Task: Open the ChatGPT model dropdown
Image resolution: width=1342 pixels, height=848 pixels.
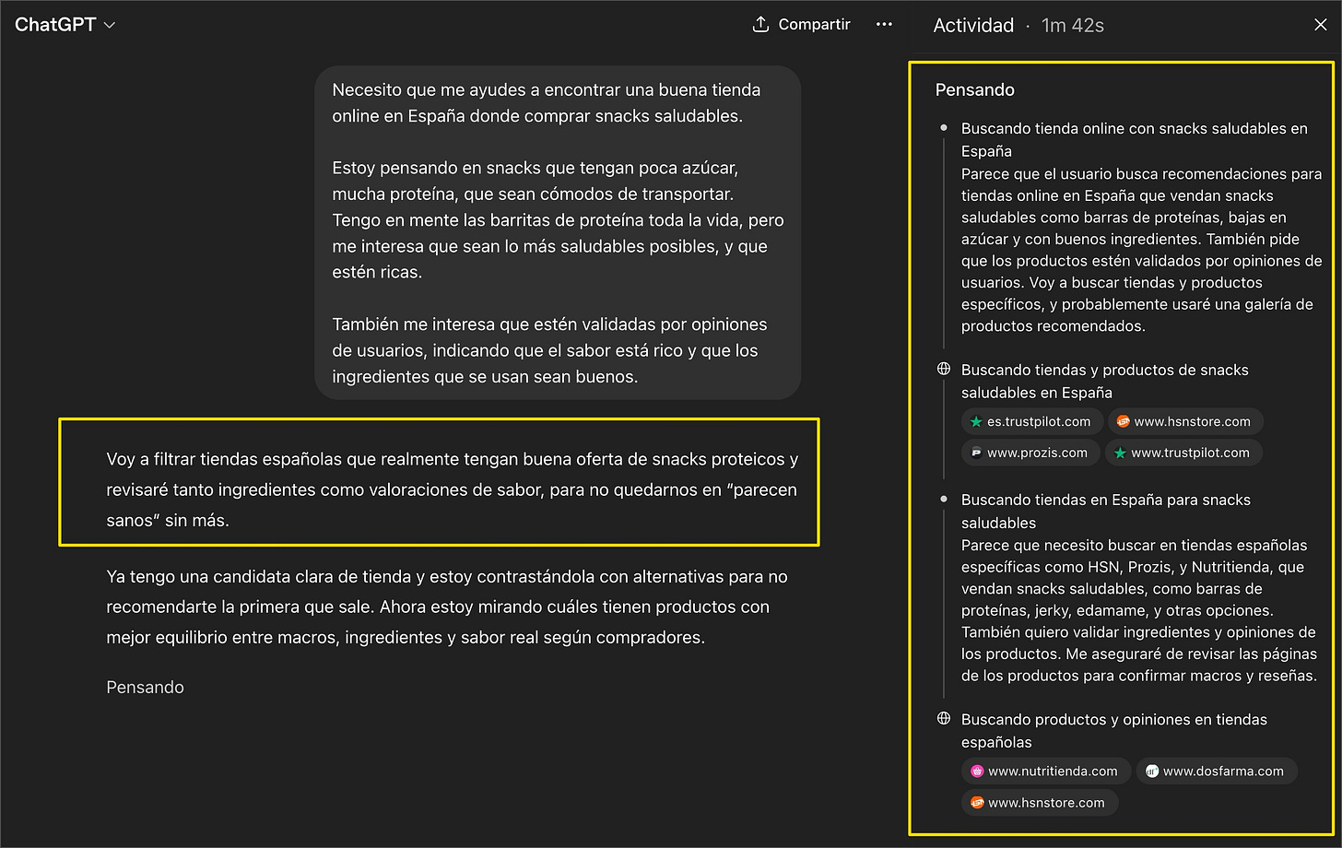Action: point(65,25)
